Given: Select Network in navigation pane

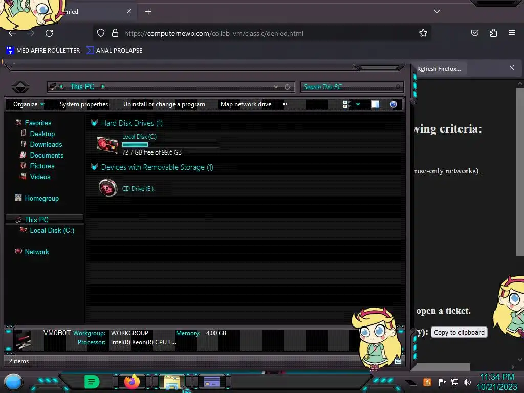Looking at the screenshot, I should click(x=37, y=252).
